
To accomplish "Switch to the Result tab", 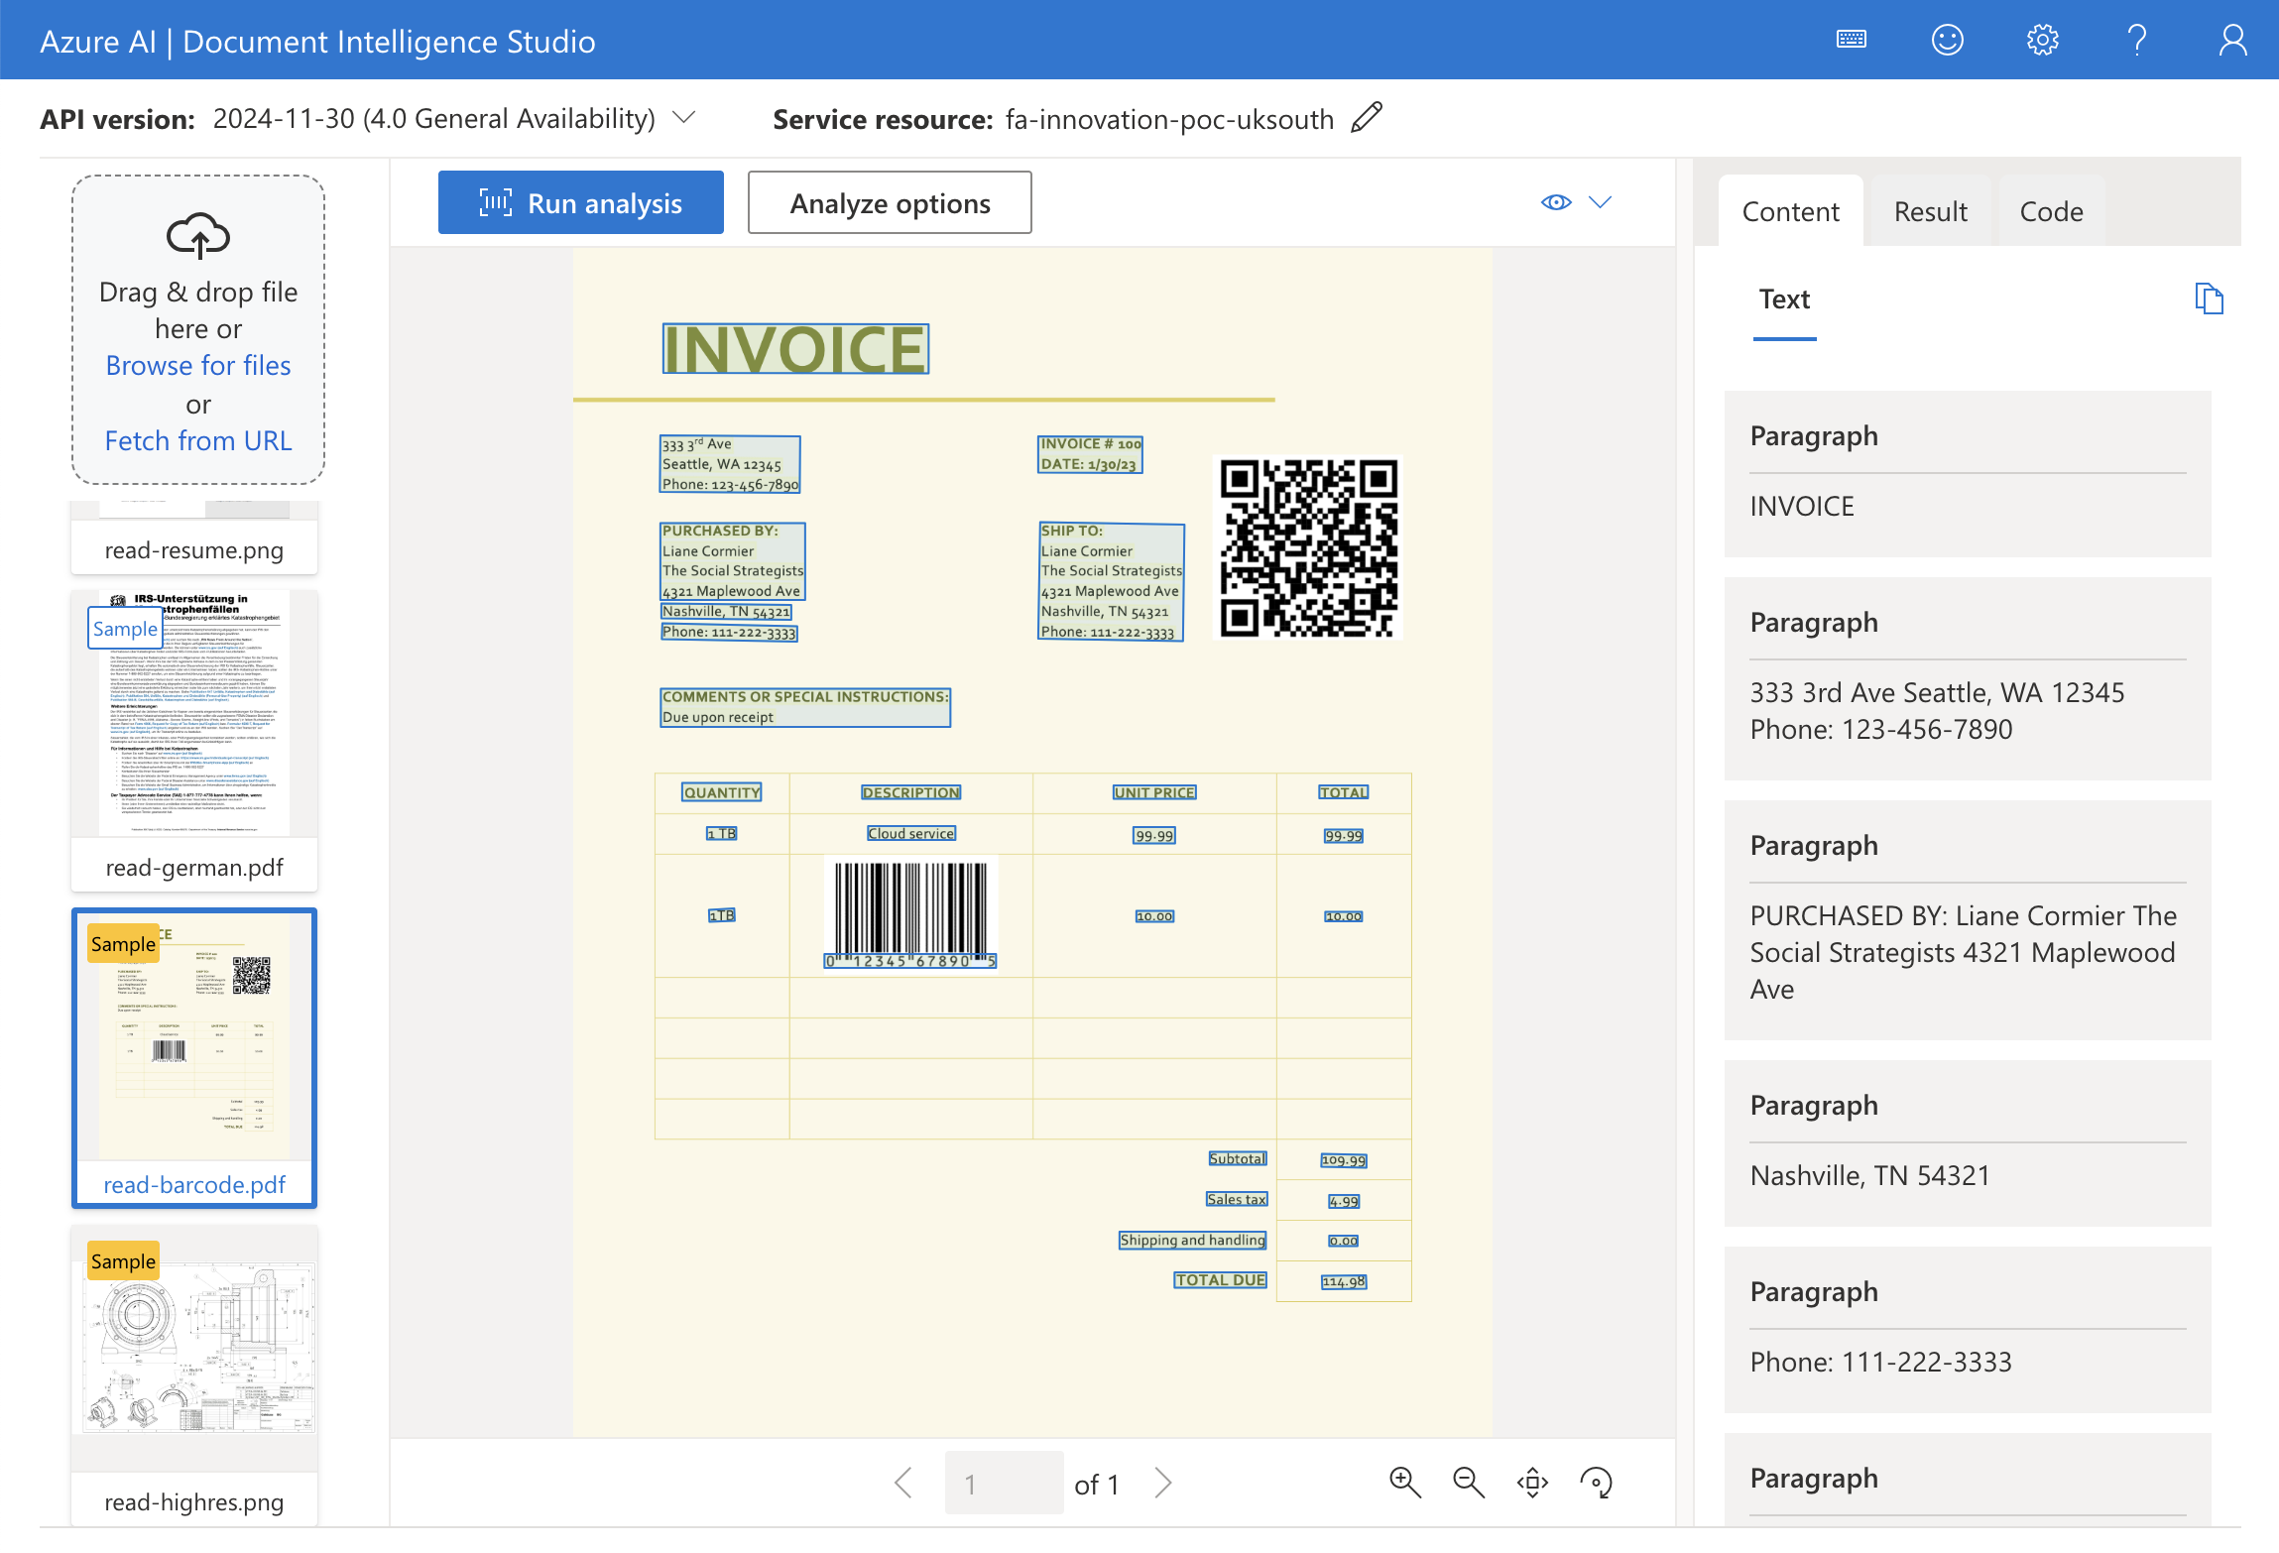I will coord(1928,210).
